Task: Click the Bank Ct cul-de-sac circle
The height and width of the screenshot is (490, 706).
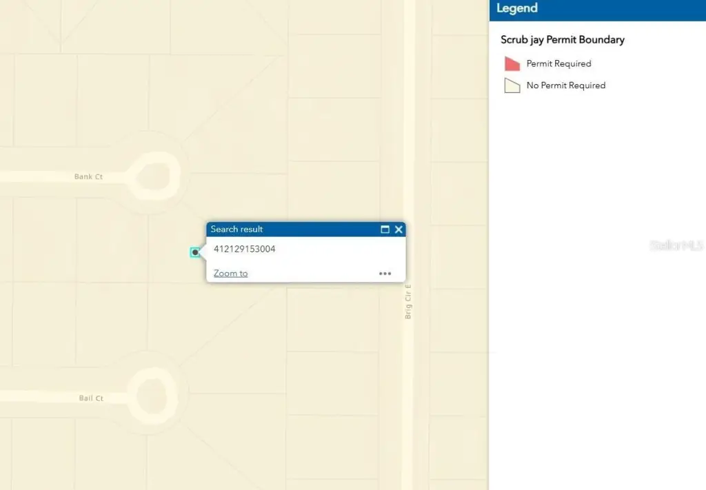Action: [x=154, y=176]
